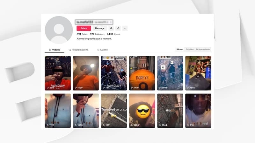The height and width of the screenshot is (143, 255).
Task: Open the video with 1544 views
Action: pos(170,111)
